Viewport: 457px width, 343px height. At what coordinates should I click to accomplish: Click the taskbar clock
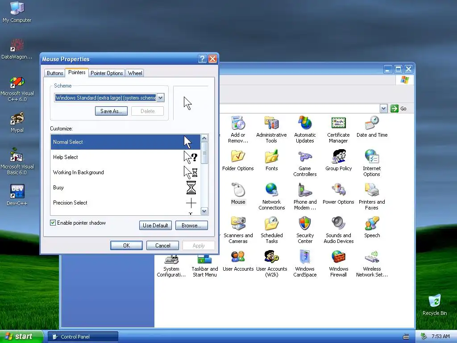point(440,337)
